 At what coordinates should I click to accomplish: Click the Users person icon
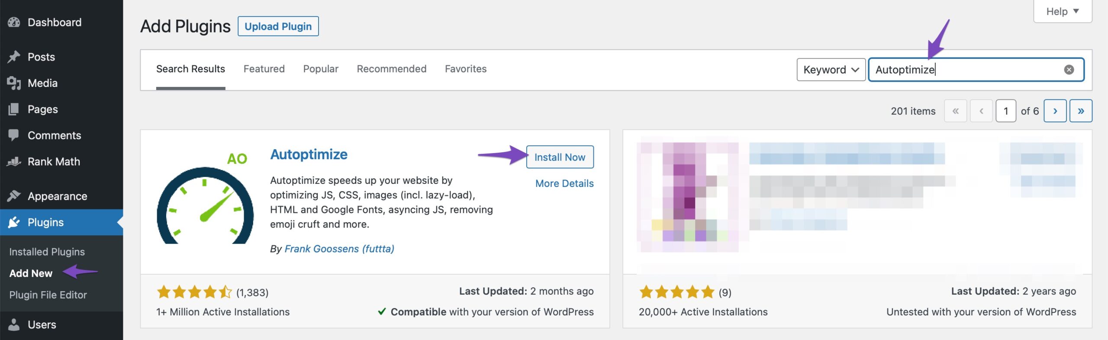(x=14, y=325)
